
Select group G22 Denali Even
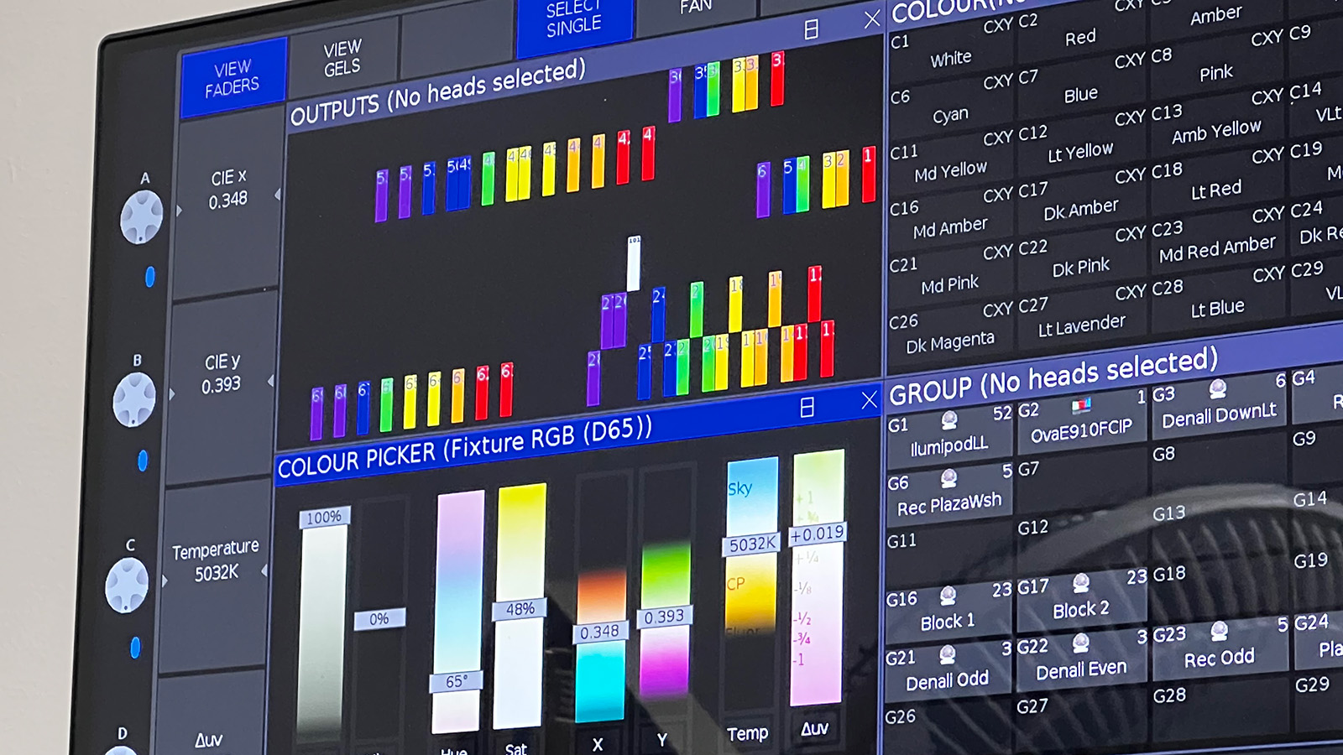[1081, 658]
